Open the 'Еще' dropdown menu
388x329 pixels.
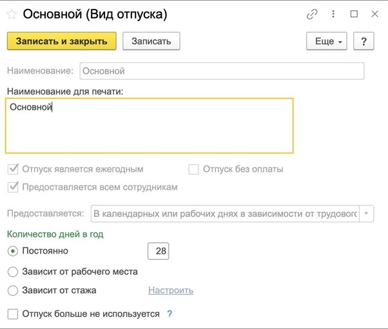pyautogui.click(x=327, y=41)
